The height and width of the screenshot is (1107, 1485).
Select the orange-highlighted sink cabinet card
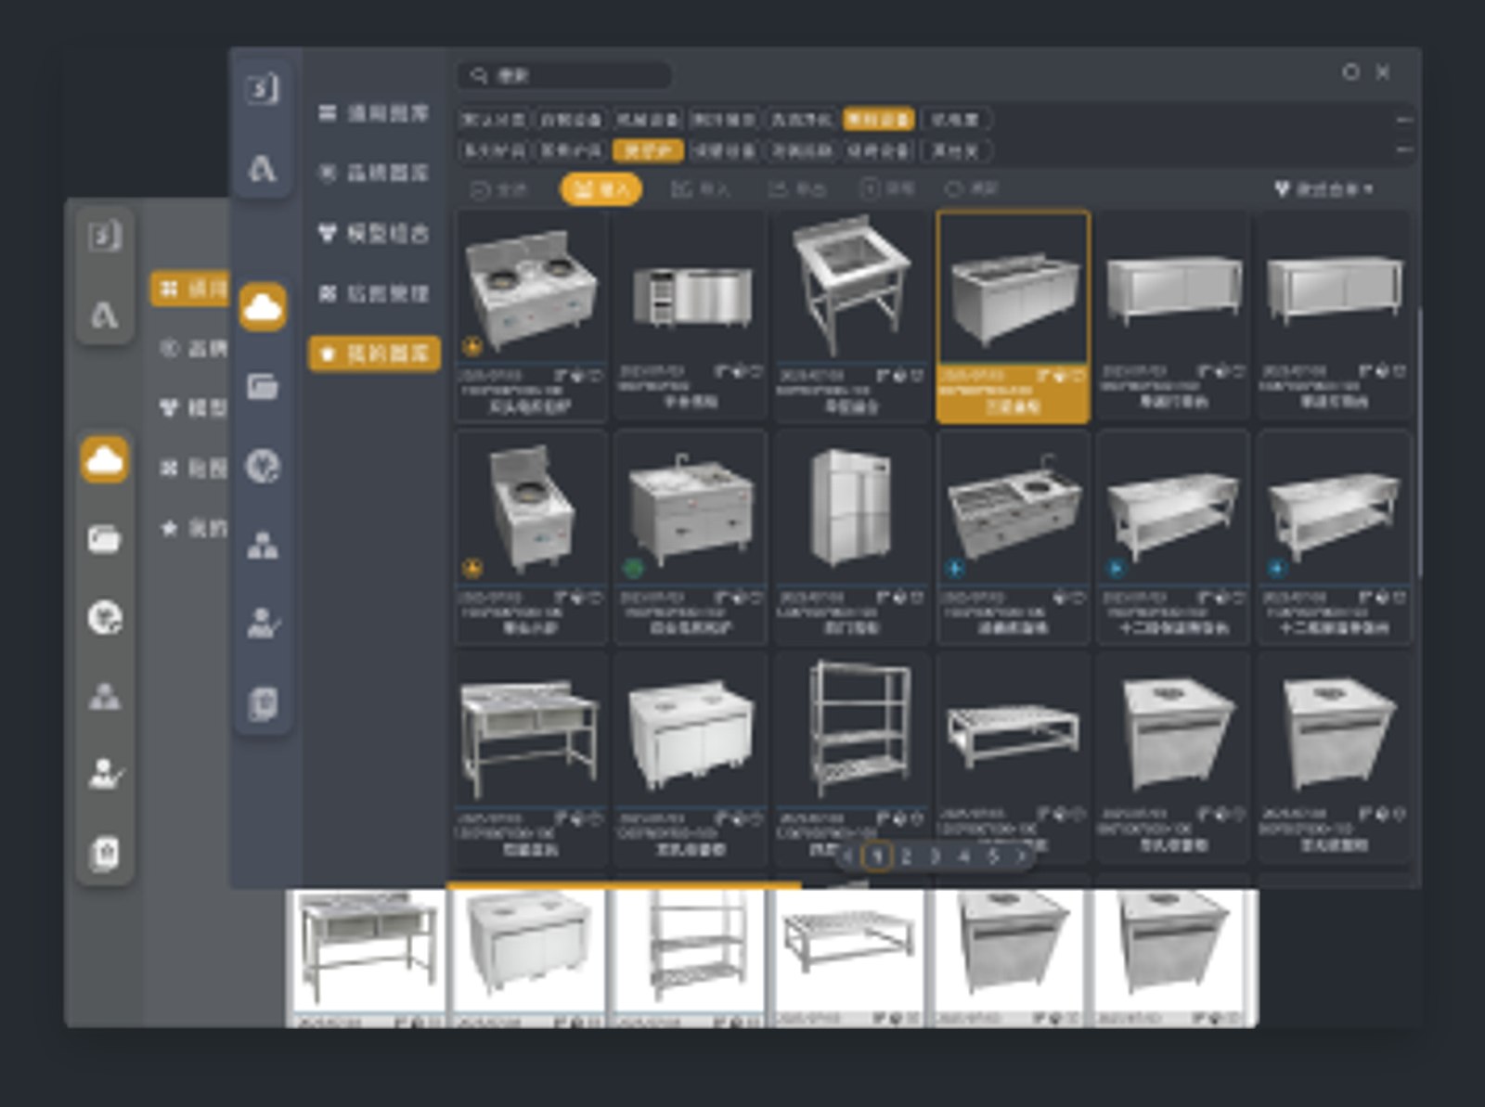click(1013, 316)
